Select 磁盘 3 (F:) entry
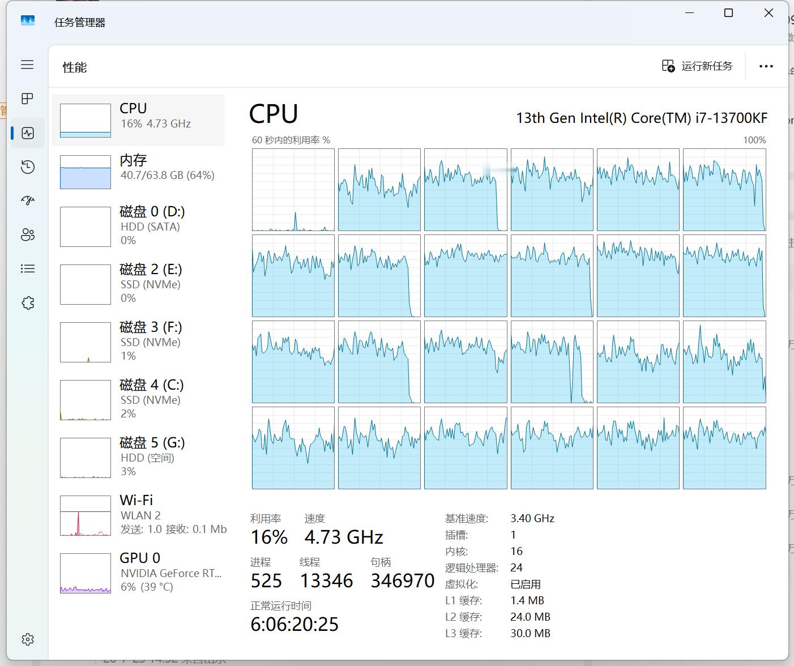794x666 pixels. point(138,342)
